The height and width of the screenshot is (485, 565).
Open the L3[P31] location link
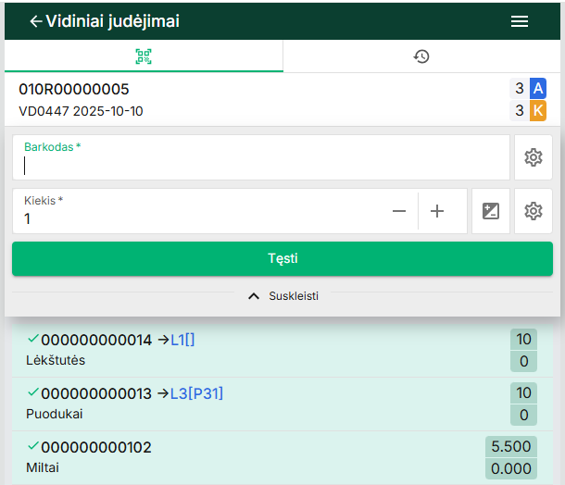point(196,393)
